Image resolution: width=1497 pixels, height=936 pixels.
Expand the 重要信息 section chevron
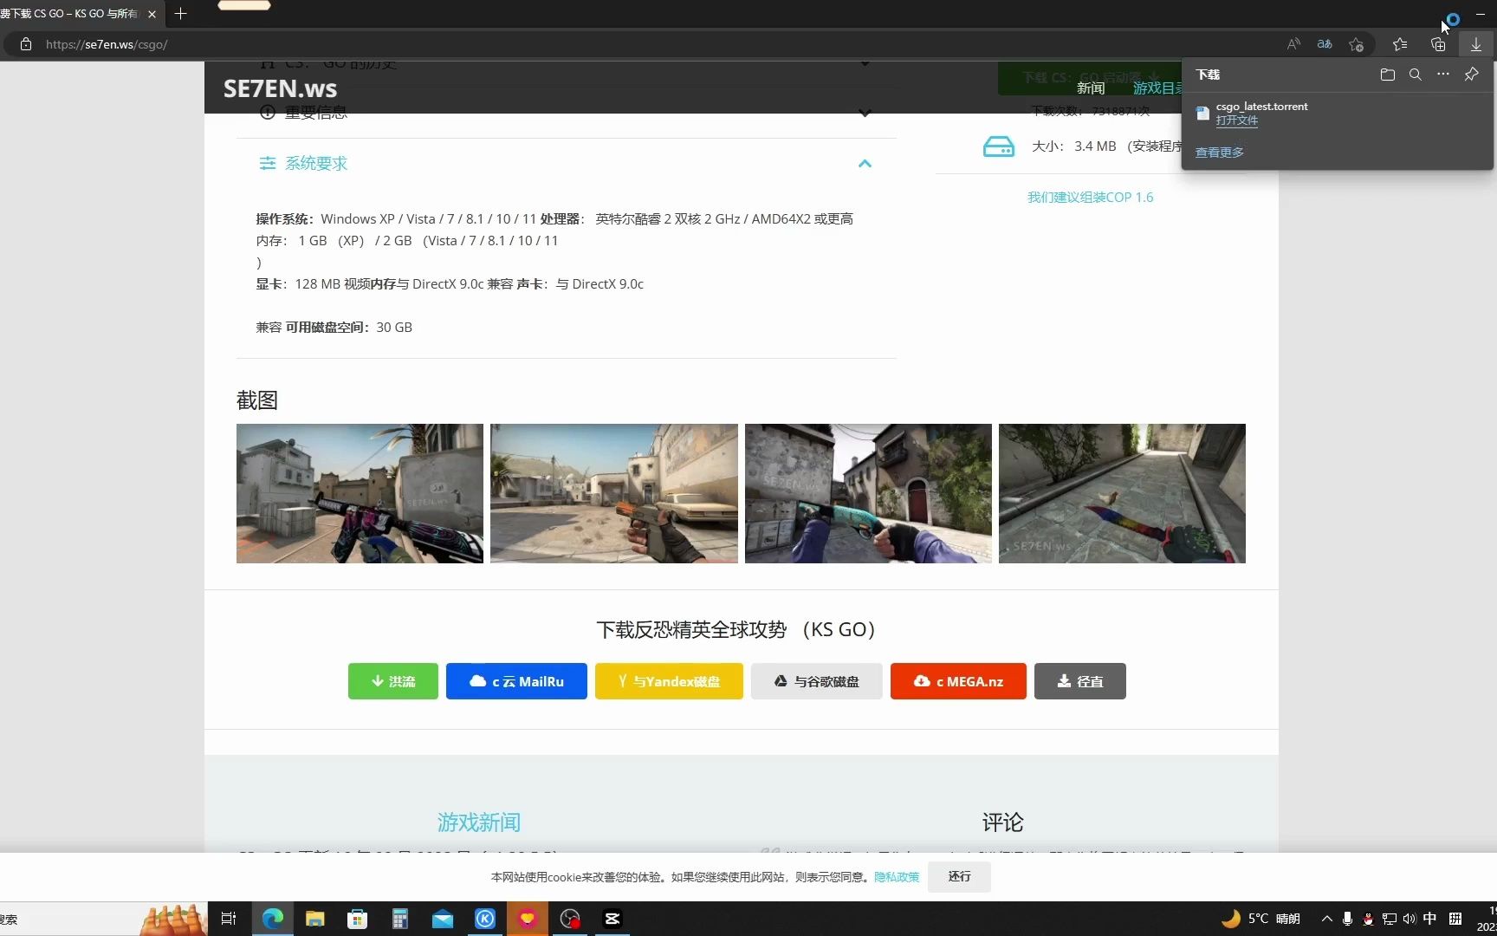[865, 114]
